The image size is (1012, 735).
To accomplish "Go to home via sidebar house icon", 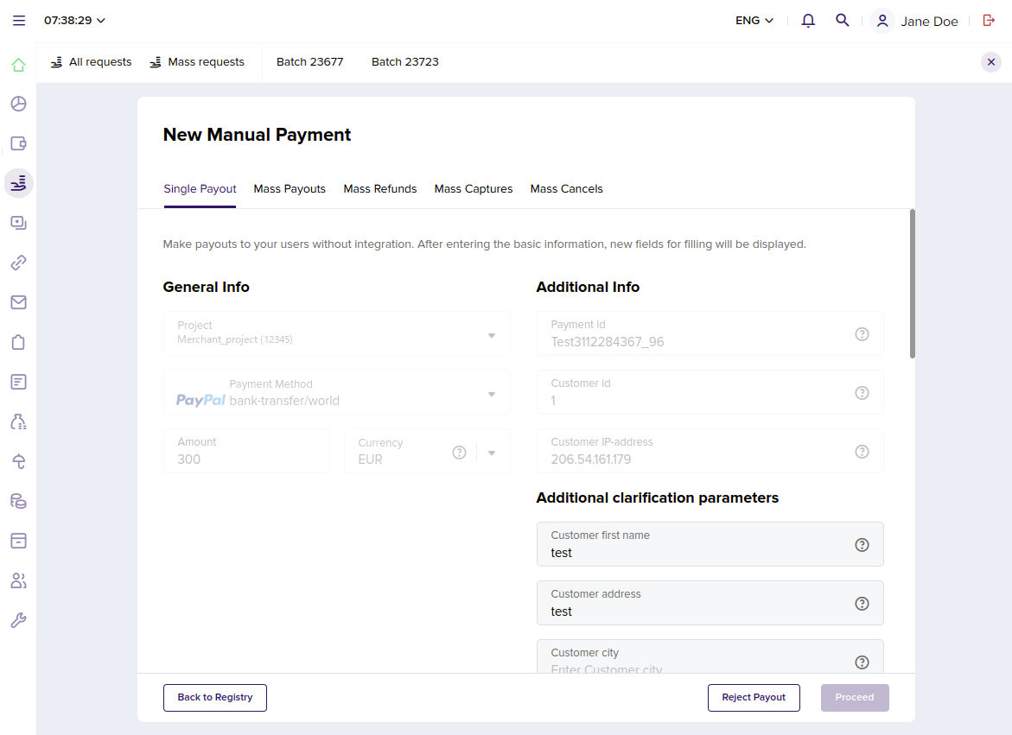I will [x=18, y=65].
